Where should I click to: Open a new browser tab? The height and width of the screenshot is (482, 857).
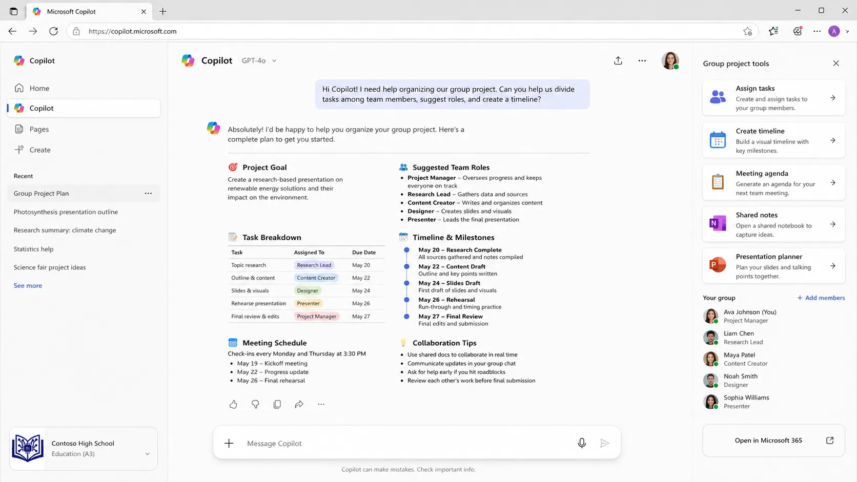162,11
